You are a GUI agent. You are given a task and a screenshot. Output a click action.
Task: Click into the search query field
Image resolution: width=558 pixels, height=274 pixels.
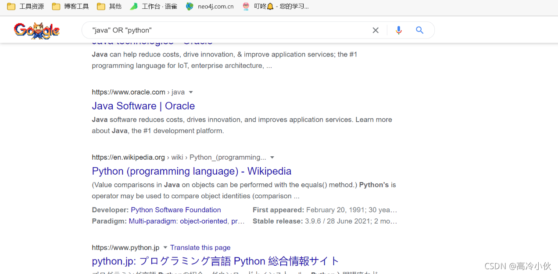coord(228,30)
